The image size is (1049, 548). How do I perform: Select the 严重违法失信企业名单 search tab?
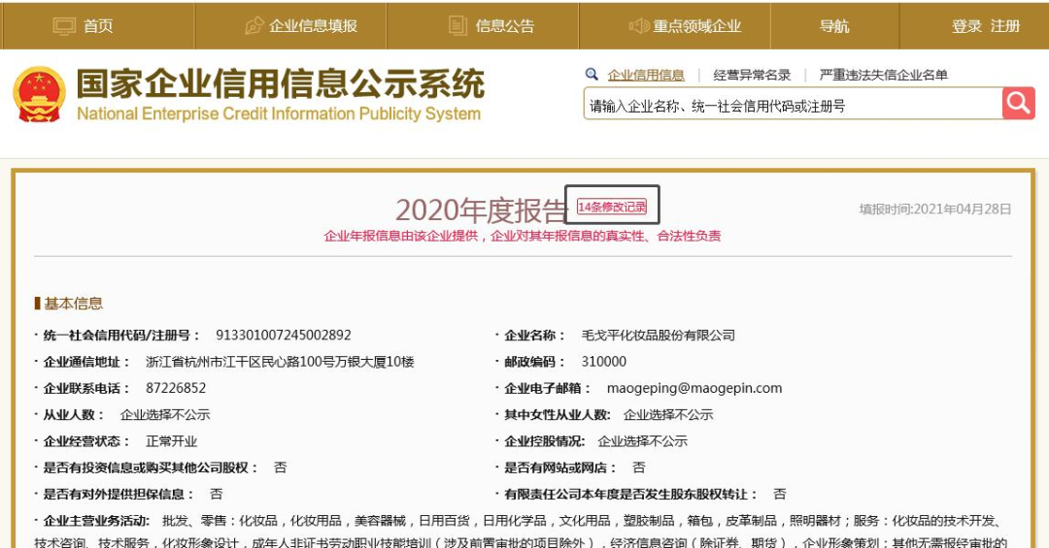point(884,75)
